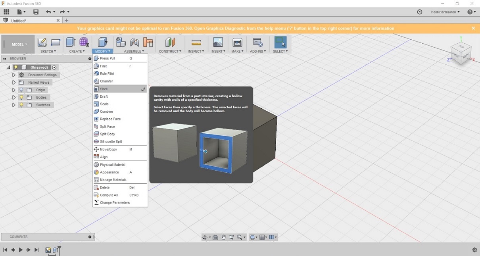Viewport: 480px width, 256px height.
Task: Choose Draft from Modify menu
Action: pos(120,96)
